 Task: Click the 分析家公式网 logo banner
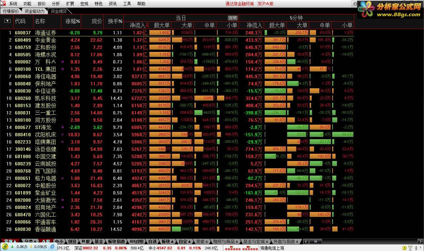[x=390, y=9]
